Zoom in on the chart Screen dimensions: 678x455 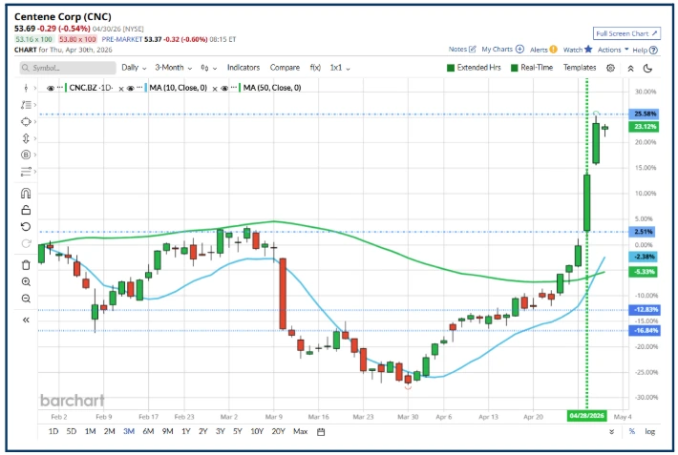point(26,282)
